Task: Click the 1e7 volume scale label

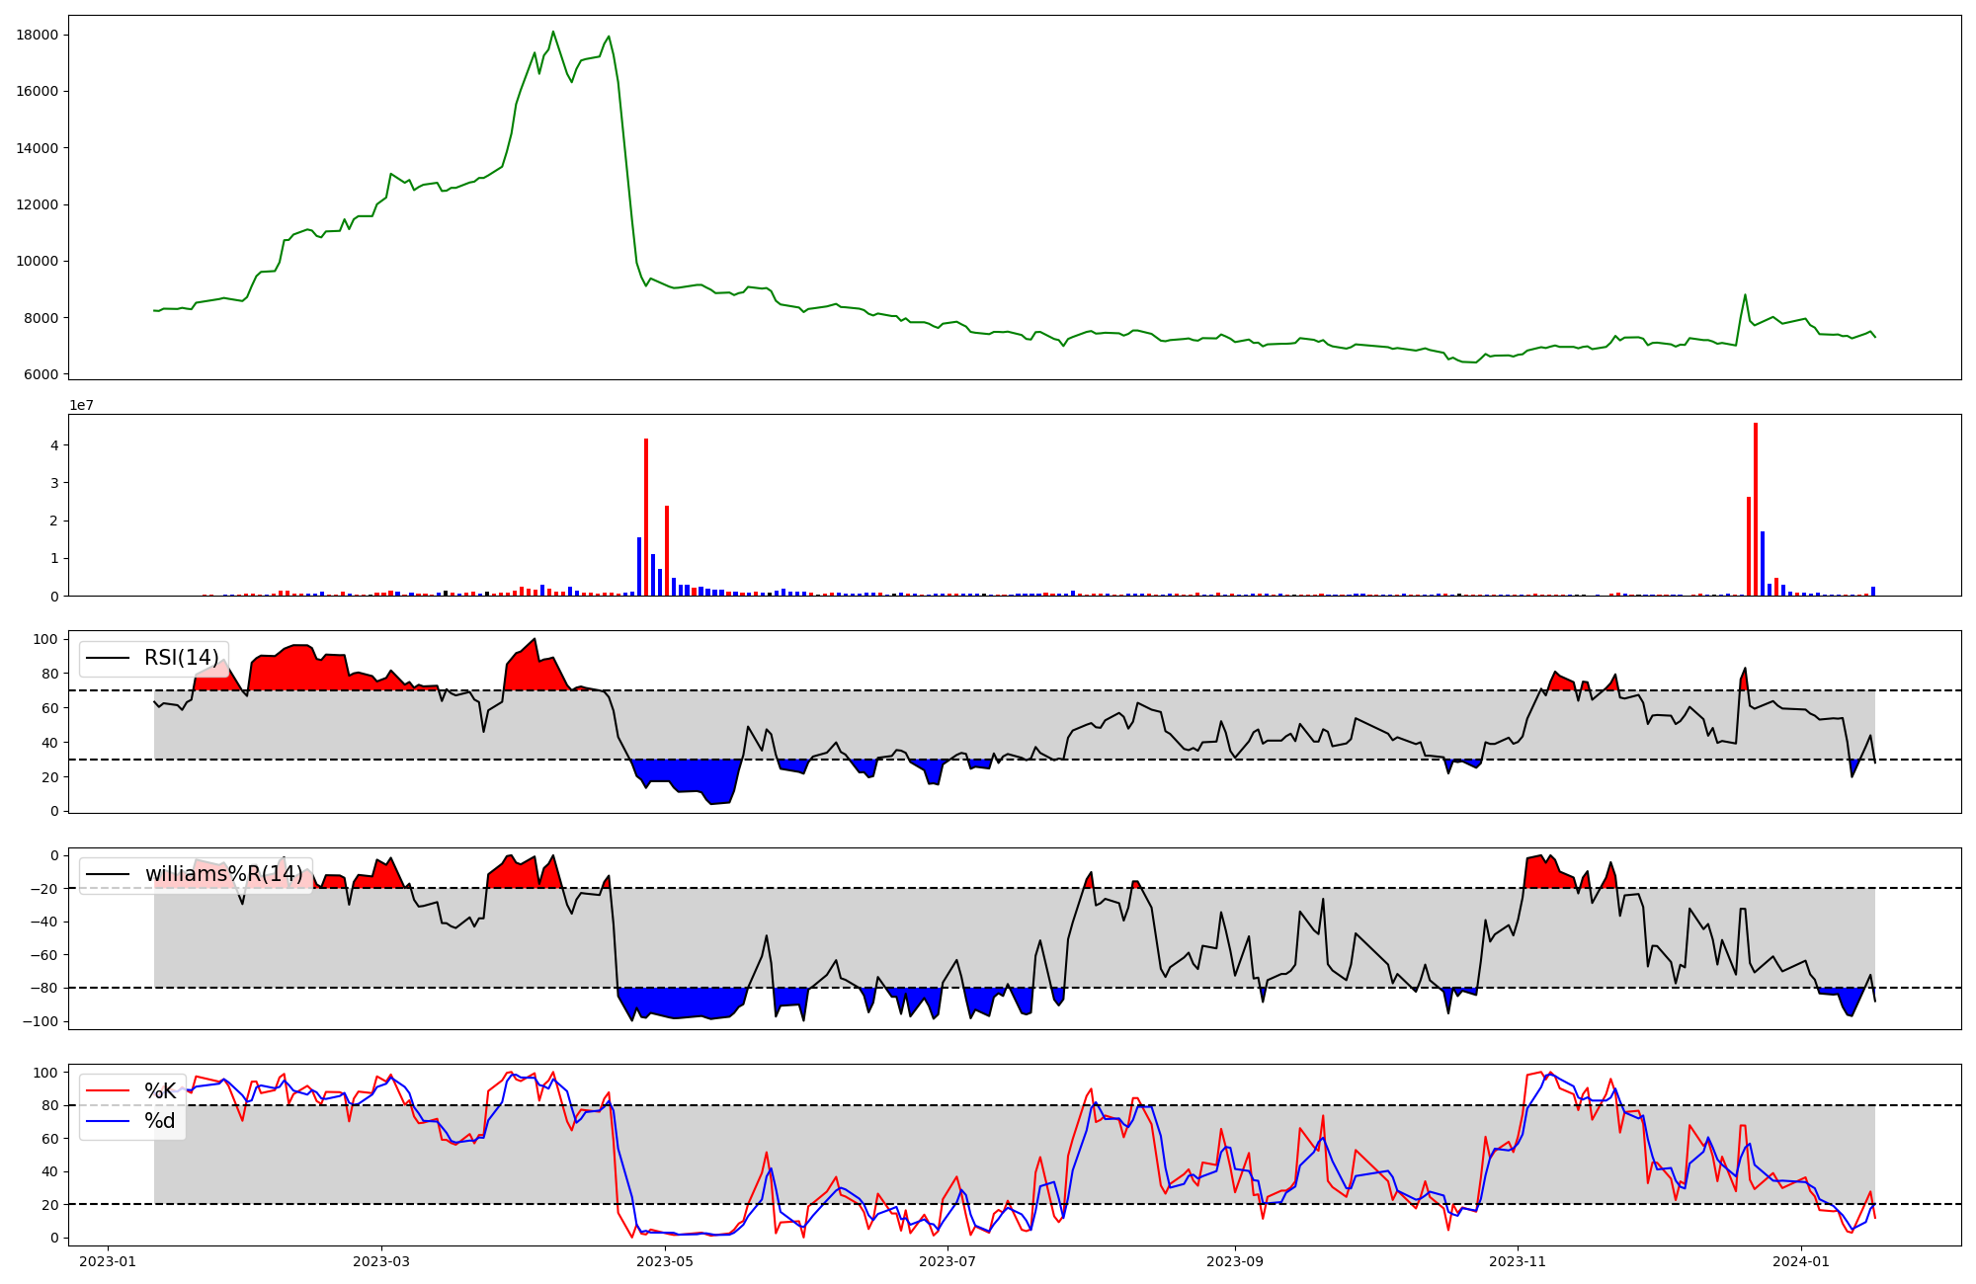Action: point(81,405)
